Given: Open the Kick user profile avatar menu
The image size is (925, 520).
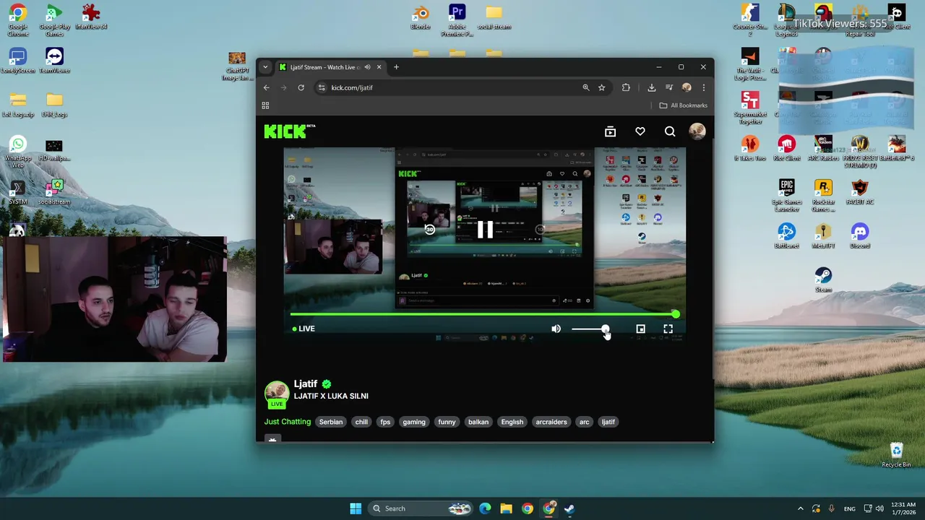Looking at the screenshot, I should (697, 131).
